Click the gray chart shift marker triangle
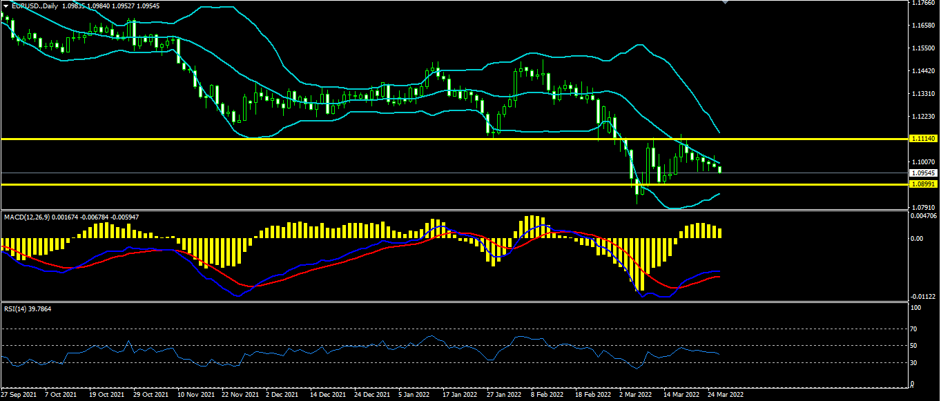 724,2
